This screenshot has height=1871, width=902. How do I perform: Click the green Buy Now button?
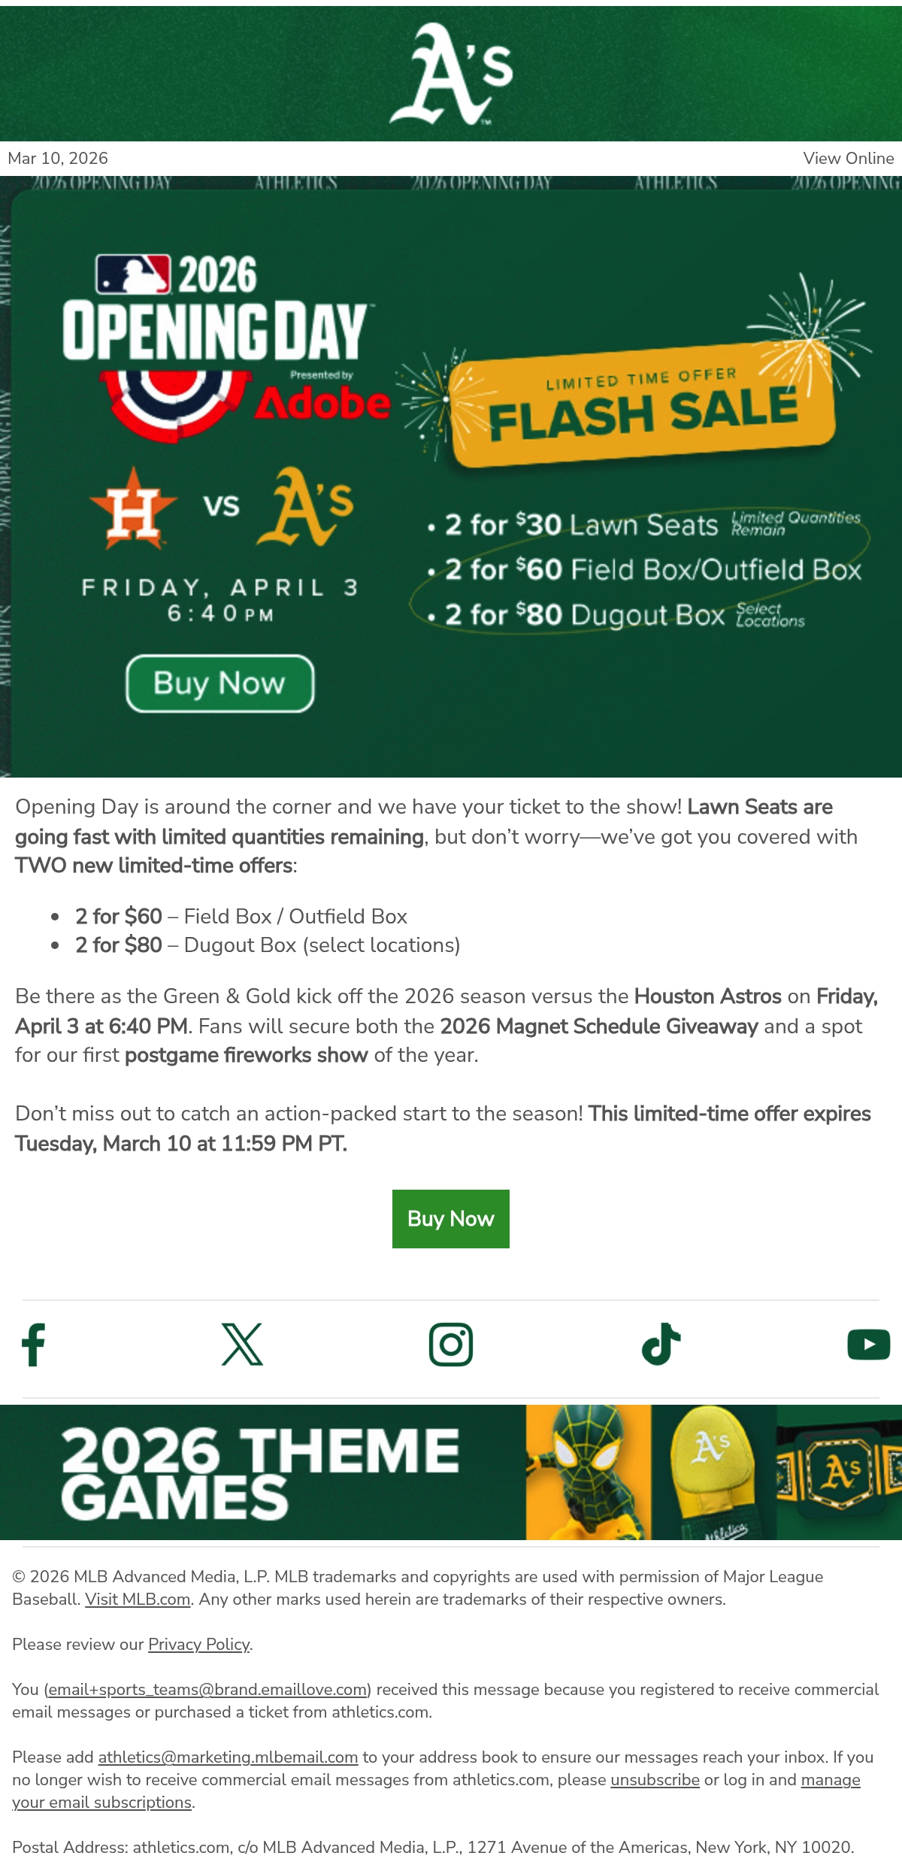451,1219
